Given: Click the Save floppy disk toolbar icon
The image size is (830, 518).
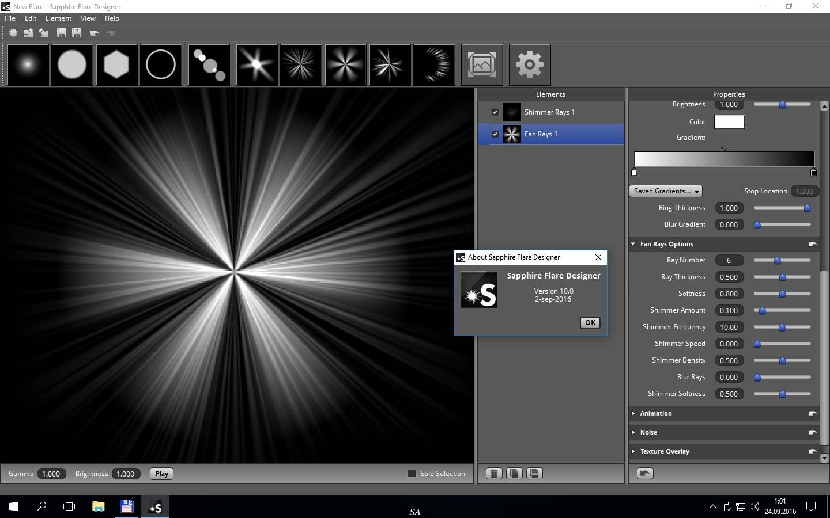Looking at the screenshot, I should 62,33.
